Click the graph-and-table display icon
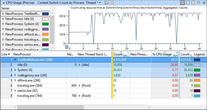The image size is (207, 110). pyautogui.click(x=183, y=2)
